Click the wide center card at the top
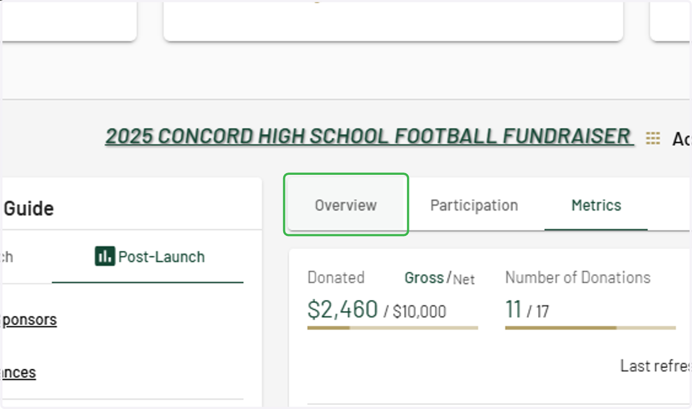This screenshot has width=692, height=409. (x=393, y=20)
